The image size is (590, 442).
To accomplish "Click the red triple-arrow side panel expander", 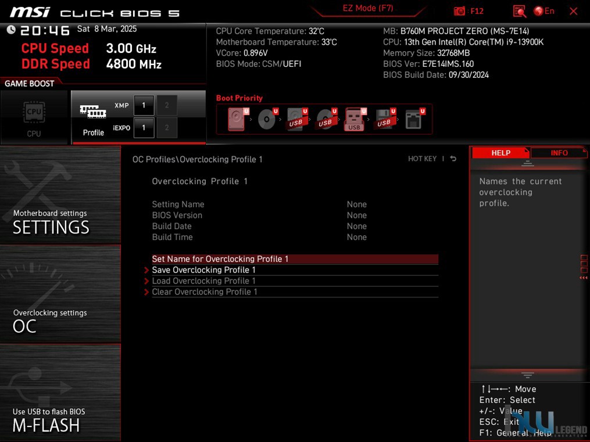I will [584, 278].
